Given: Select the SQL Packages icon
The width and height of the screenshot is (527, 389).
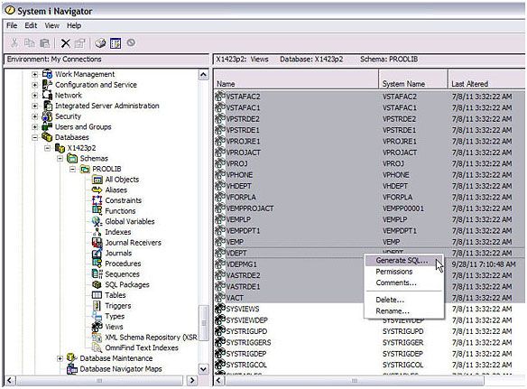Looking at the screenshot, I should tap(97, 284).
